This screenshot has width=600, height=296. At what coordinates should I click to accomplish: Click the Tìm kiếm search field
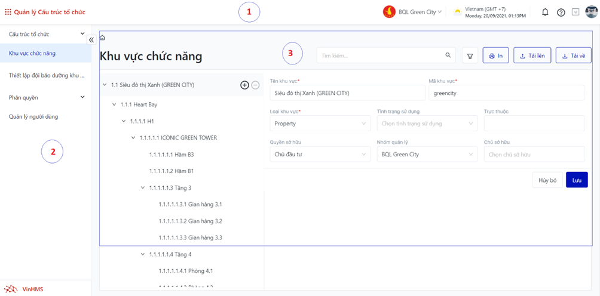(382, 55)
